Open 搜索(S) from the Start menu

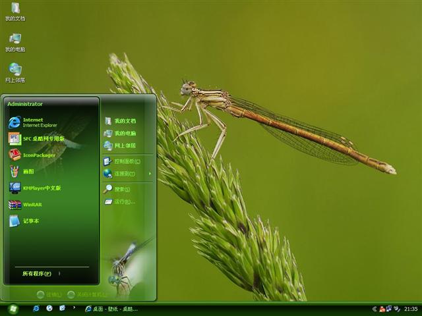pos(117,189)
